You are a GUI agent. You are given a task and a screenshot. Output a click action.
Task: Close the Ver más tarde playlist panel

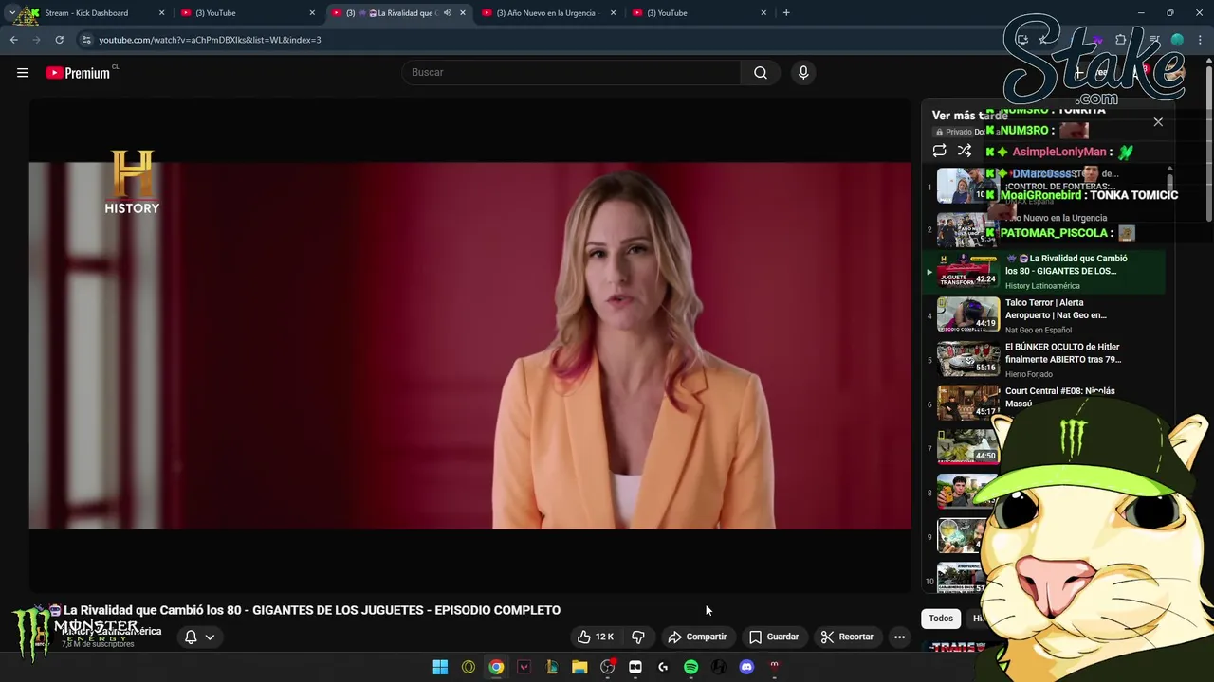[1158, 121]
